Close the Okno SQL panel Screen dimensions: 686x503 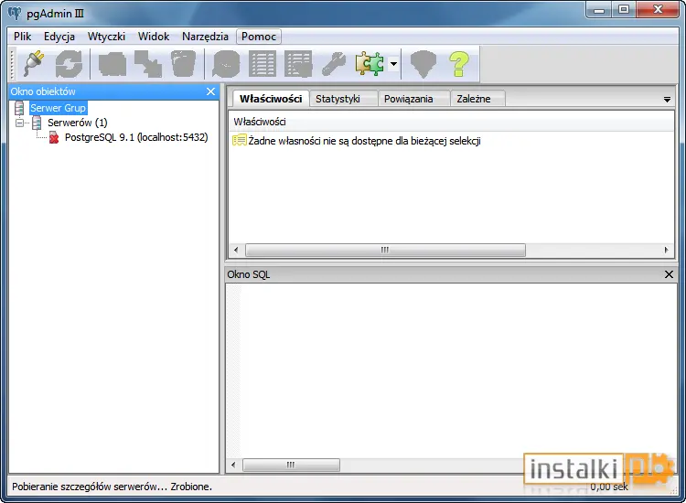click(669, 274)
